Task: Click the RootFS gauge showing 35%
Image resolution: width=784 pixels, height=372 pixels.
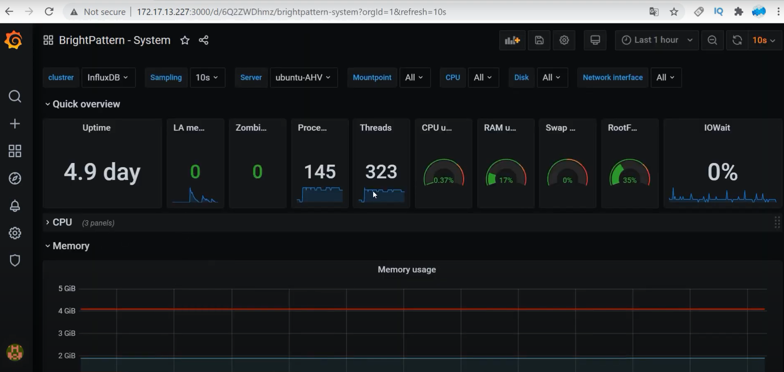Action: [x=630, y=173]
